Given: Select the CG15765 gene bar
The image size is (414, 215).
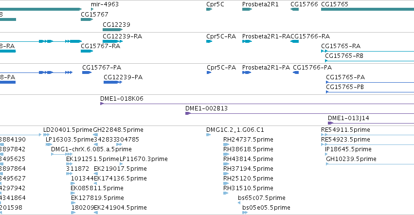Looking at the screenshot, I should [x=367, y=9].
